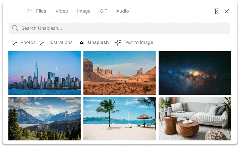Image resolution: width=240 pixels, height=148 pixels.
Task: Focus the Search Unsplash input field
Action: (x=123, y=28)
